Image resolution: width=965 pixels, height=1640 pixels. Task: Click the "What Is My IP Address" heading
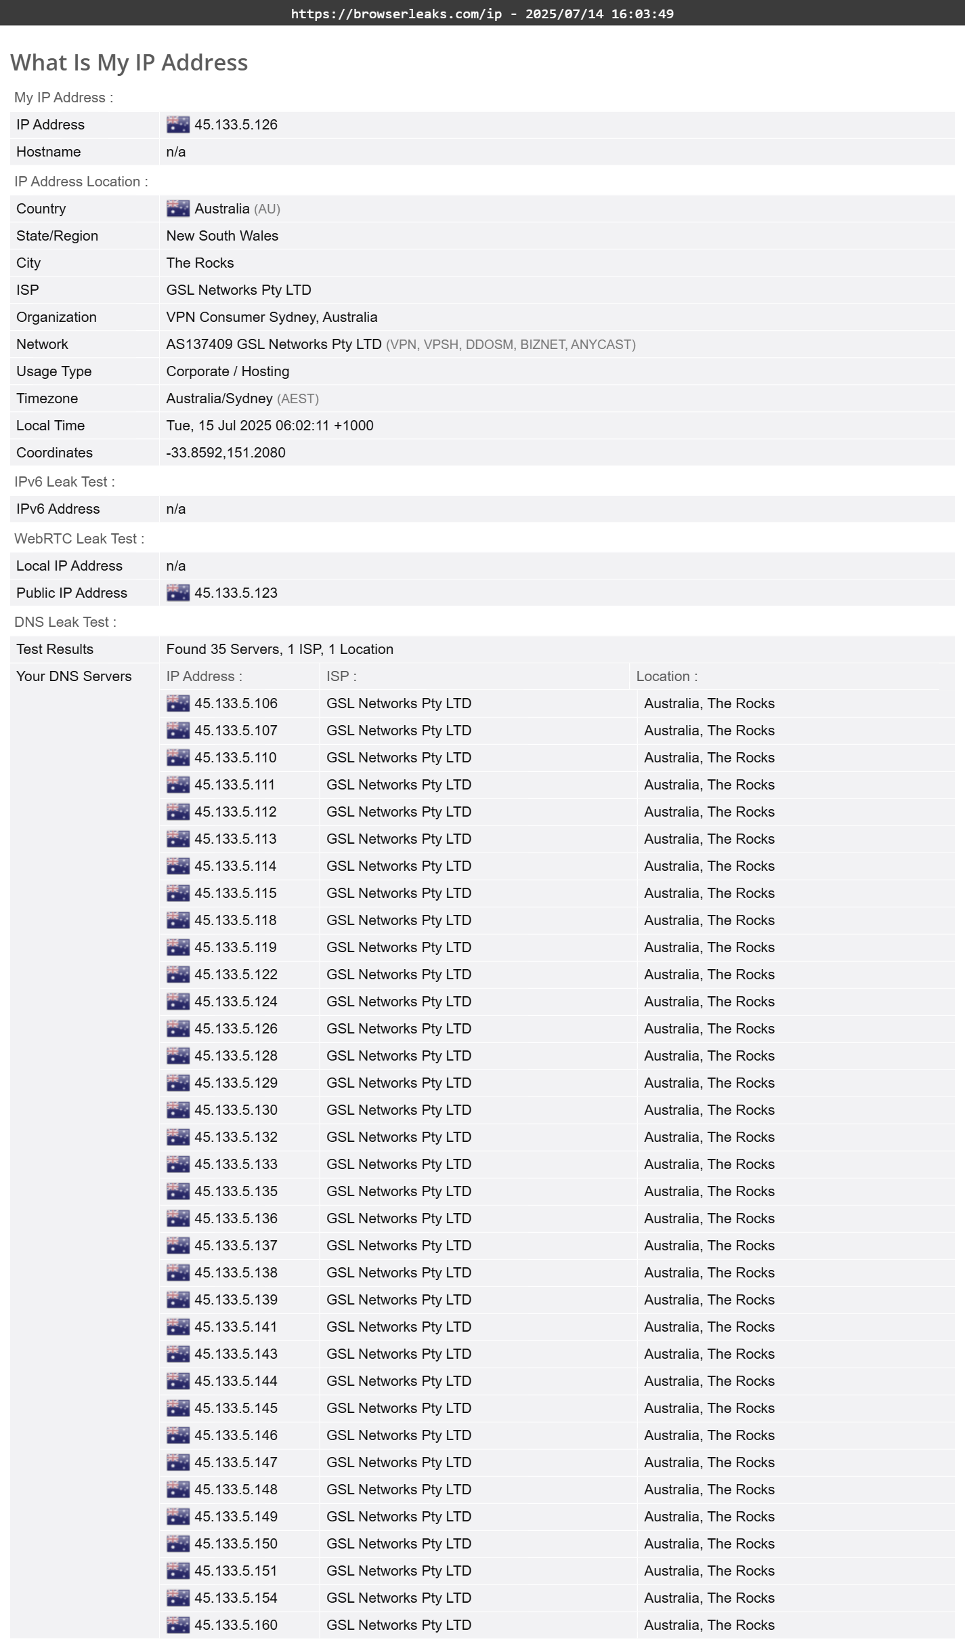[x=129, y=62]
